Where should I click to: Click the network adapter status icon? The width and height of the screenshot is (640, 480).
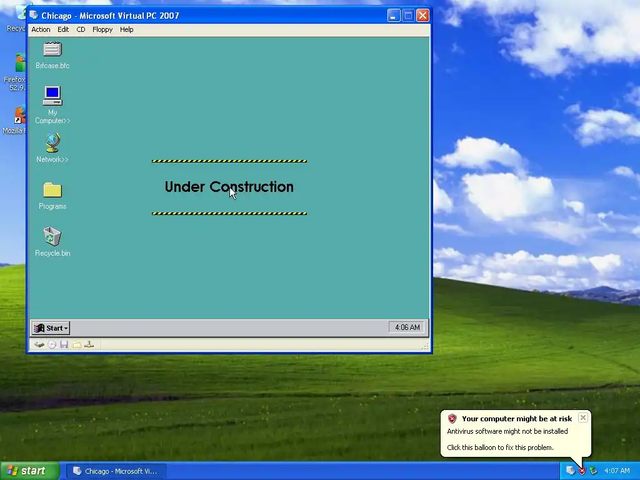pos(89,345)
